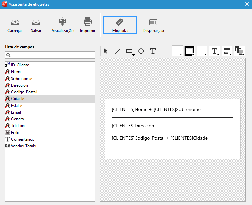Viewport: 252px width, 205px height.
Task: Switch to the Disposição tab
Action: (x=153, y=25)
